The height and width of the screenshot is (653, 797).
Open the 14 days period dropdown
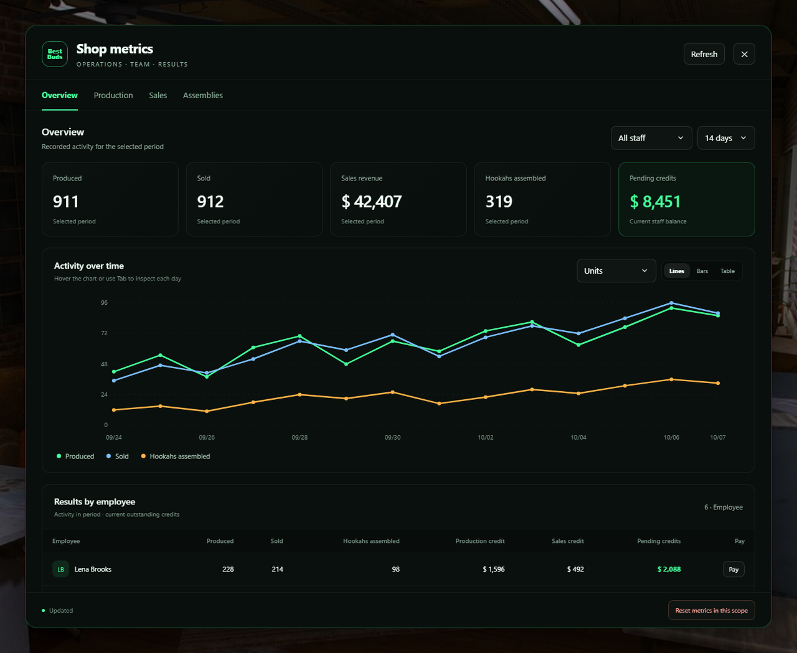coord(726,138)
